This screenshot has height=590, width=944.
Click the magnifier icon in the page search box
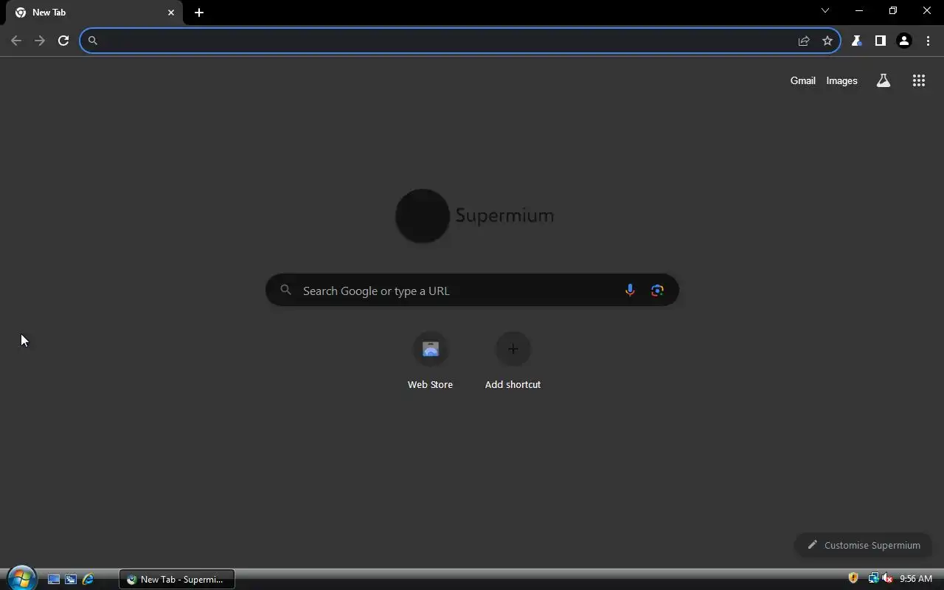286,291
